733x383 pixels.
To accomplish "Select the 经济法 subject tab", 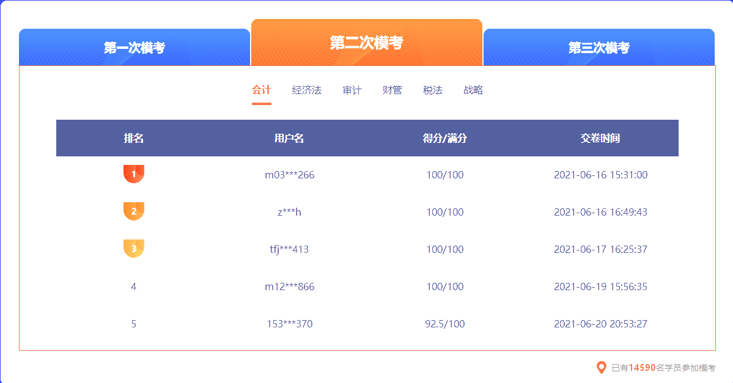I will (306, 90).
